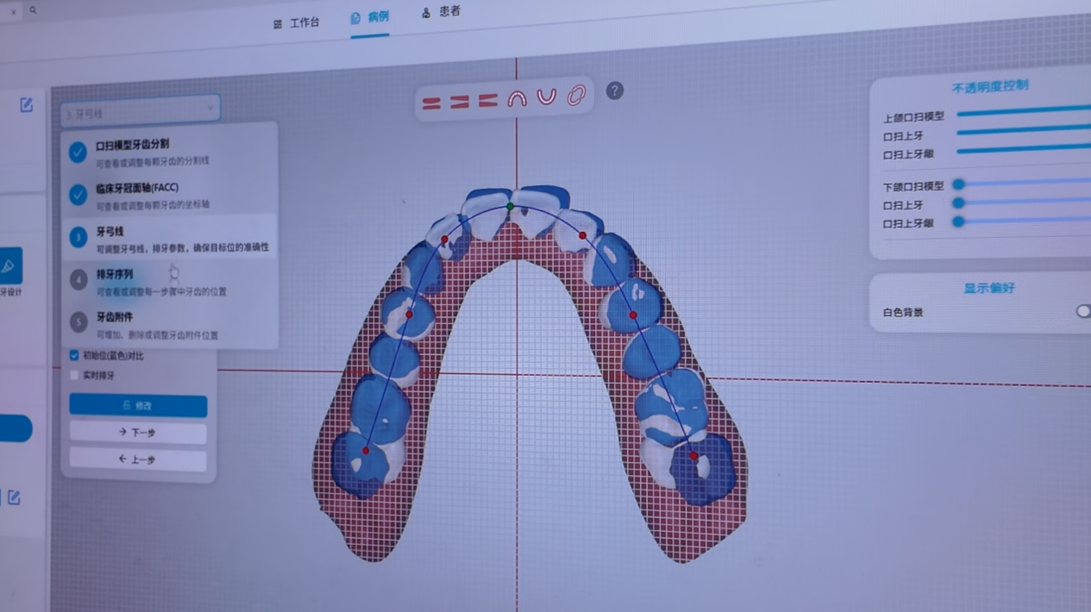Viewport: 1091px width, 612px height.
Task: Select the upper arch view icon
Action: point(517,99)
